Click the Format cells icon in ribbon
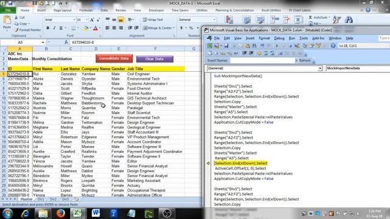Image resolution: width=390 pixels, height=219 pixels. 299,19
